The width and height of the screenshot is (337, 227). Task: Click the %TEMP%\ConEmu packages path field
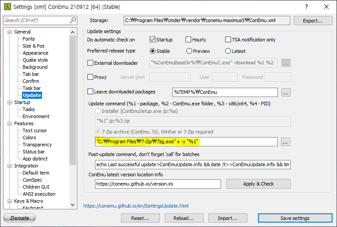pos(225,92)
